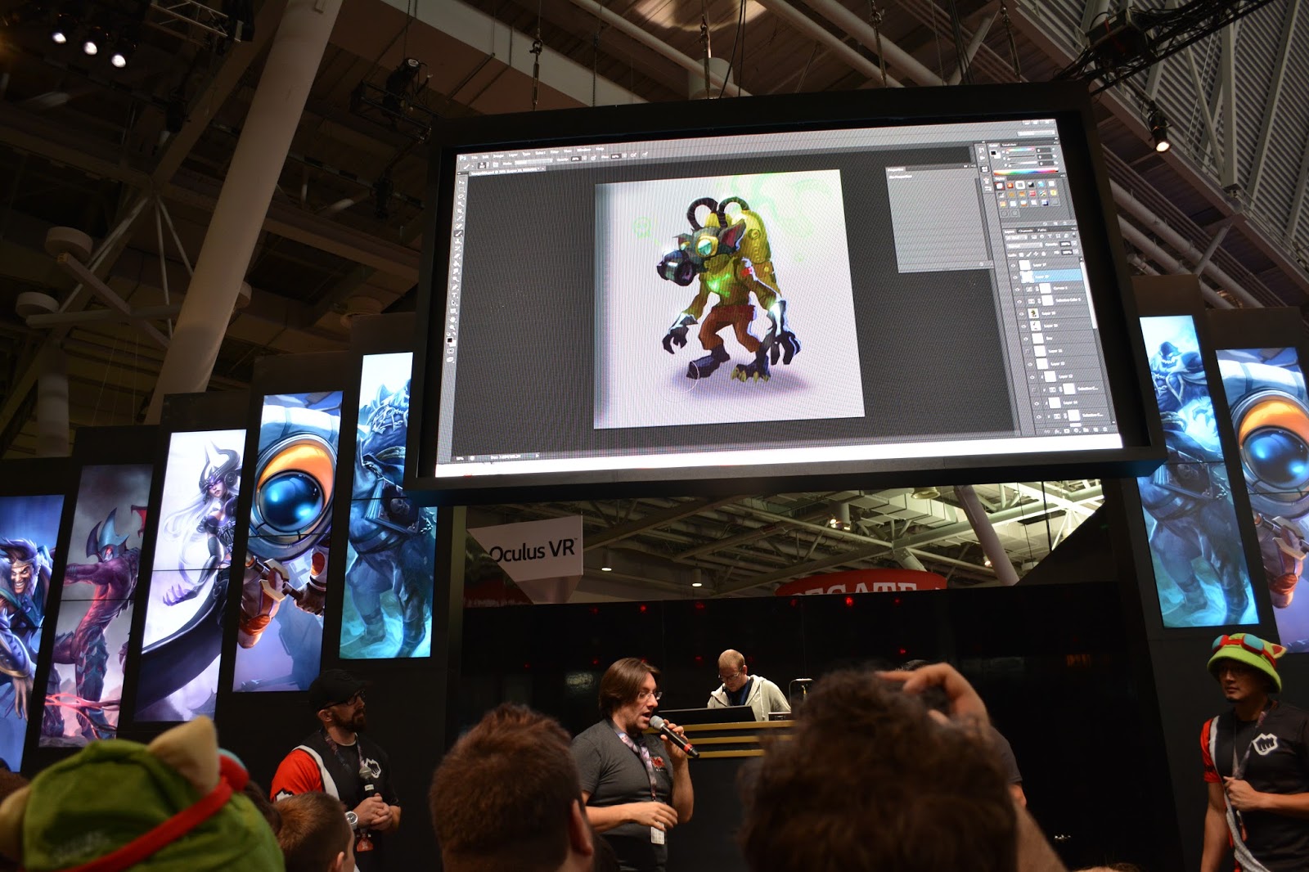The height and width of the screenshot is (872, 1309).
Task: Hide the Curves adjustment layer
Action: 1017,290
